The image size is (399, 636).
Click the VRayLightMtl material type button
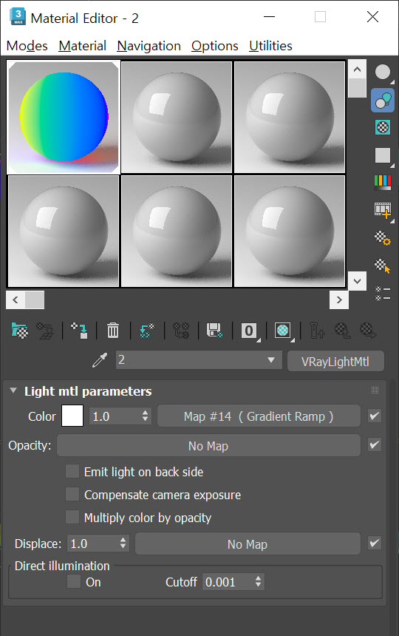[335, 361]
